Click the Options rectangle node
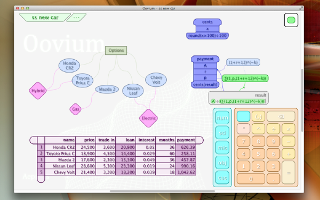320x200 pixels. pyautogui.click(x=116, y=51)
